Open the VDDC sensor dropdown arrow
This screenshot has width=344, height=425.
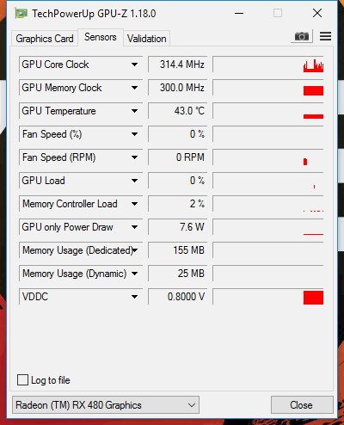click(x=134, y=297)
